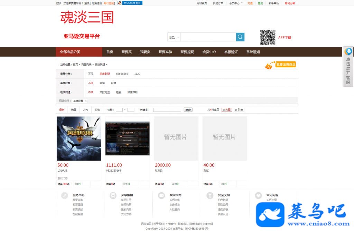Switch to 列表 list view
354x231 pixels.
coord(239,110)
